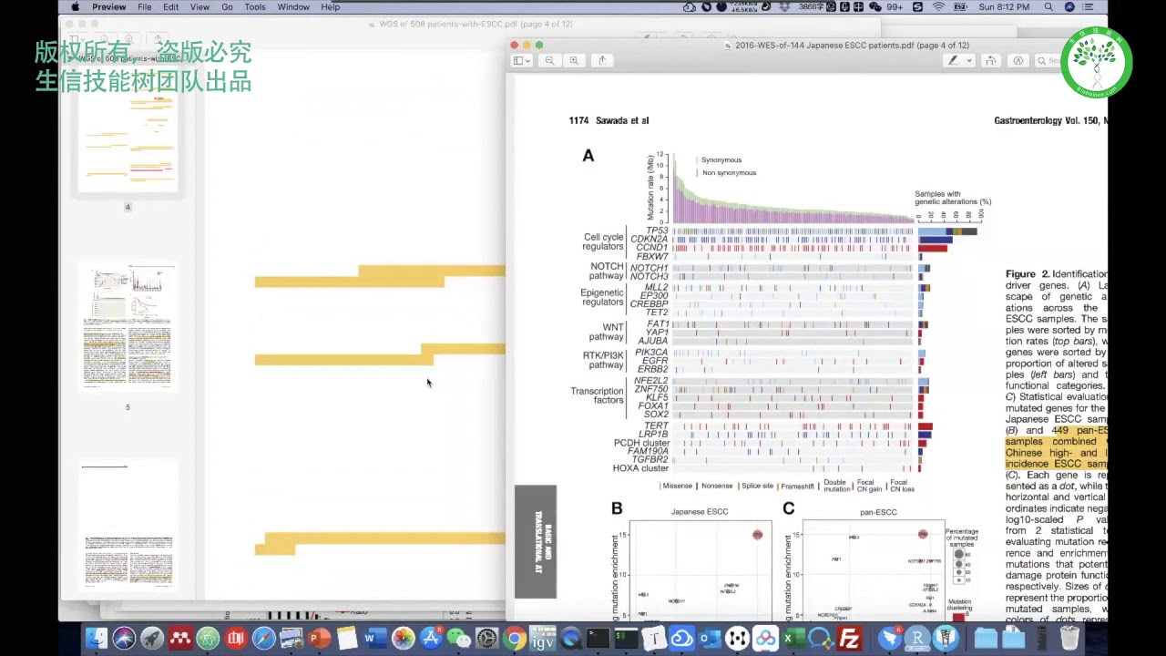Open RStudio from the Dock
Viewport: 1166px width, 656px height.
click(x=917, y=639)
